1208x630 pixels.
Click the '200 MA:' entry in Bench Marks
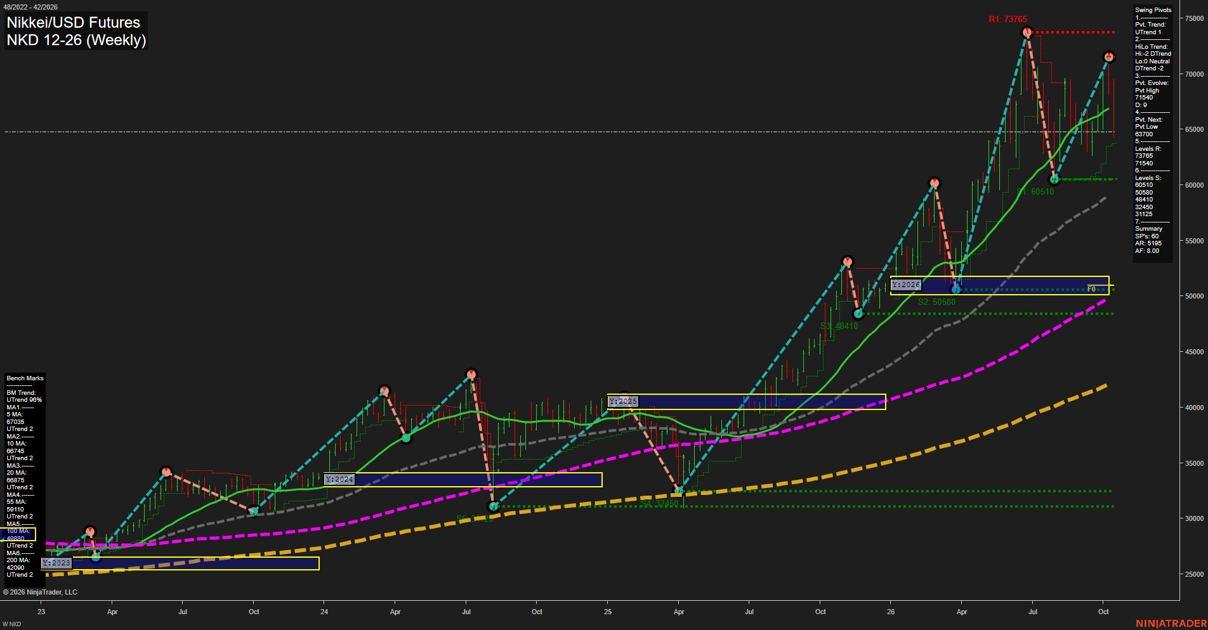click(x=18, y=560)
